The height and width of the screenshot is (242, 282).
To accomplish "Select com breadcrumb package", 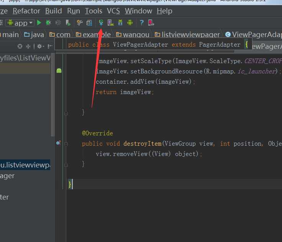I will point(60,35).
